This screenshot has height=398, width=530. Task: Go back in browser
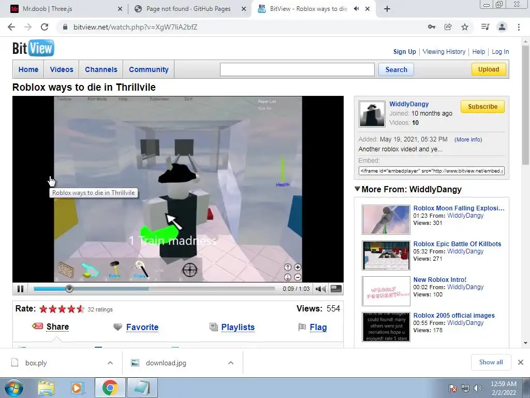point(11,27)
